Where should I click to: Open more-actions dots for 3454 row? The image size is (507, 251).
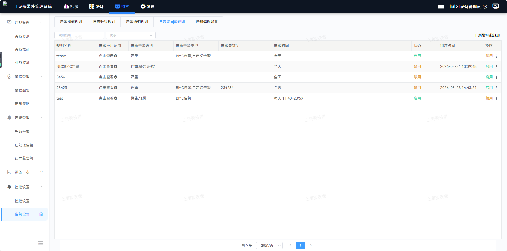(x=496, y=77)
